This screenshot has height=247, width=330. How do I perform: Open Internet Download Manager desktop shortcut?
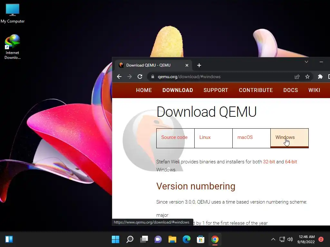13,47
